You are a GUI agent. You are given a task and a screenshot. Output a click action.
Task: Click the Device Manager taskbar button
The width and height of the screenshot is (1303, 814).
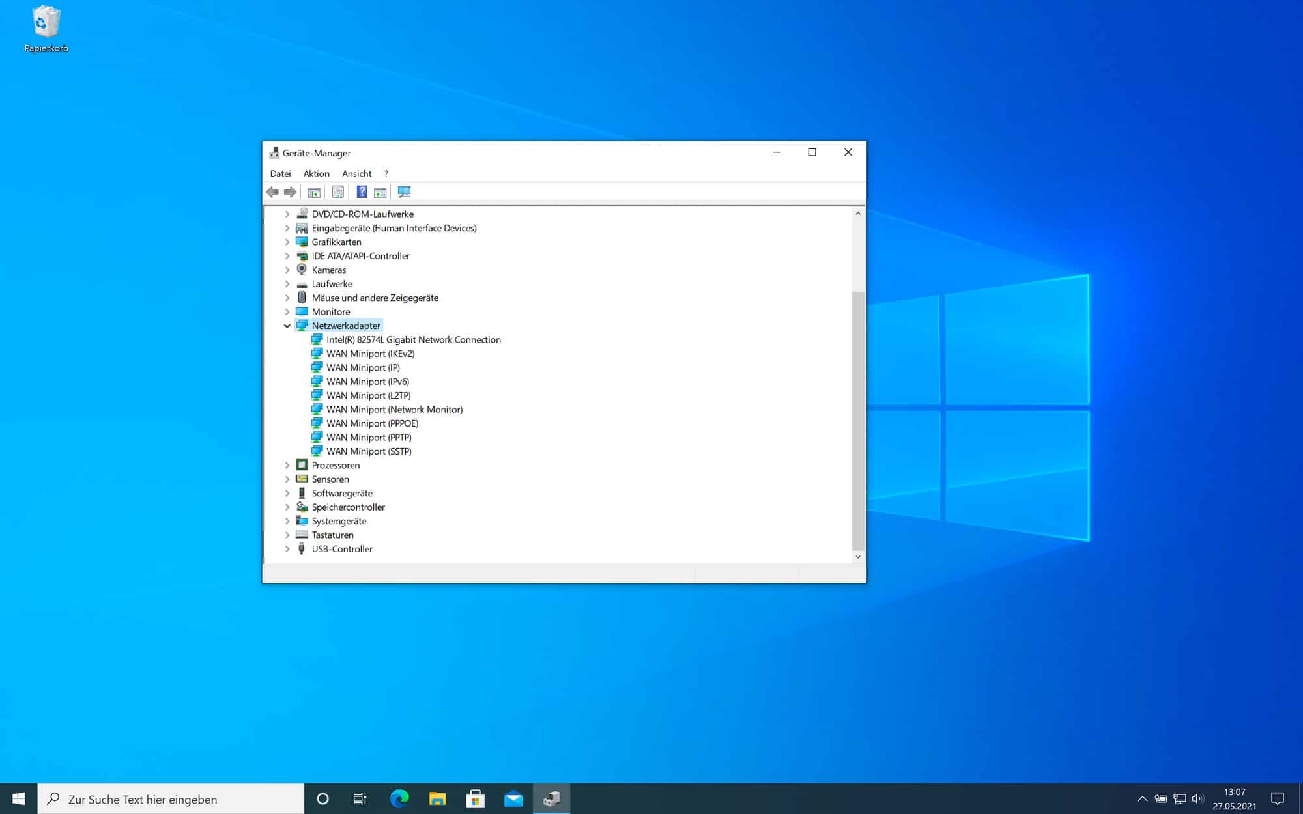coord(552,798)
